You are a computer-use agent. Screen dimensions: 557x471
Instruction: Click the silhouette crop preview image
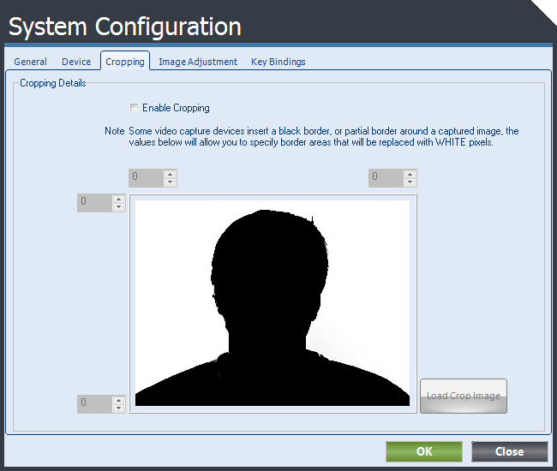[x=273, y=303]
